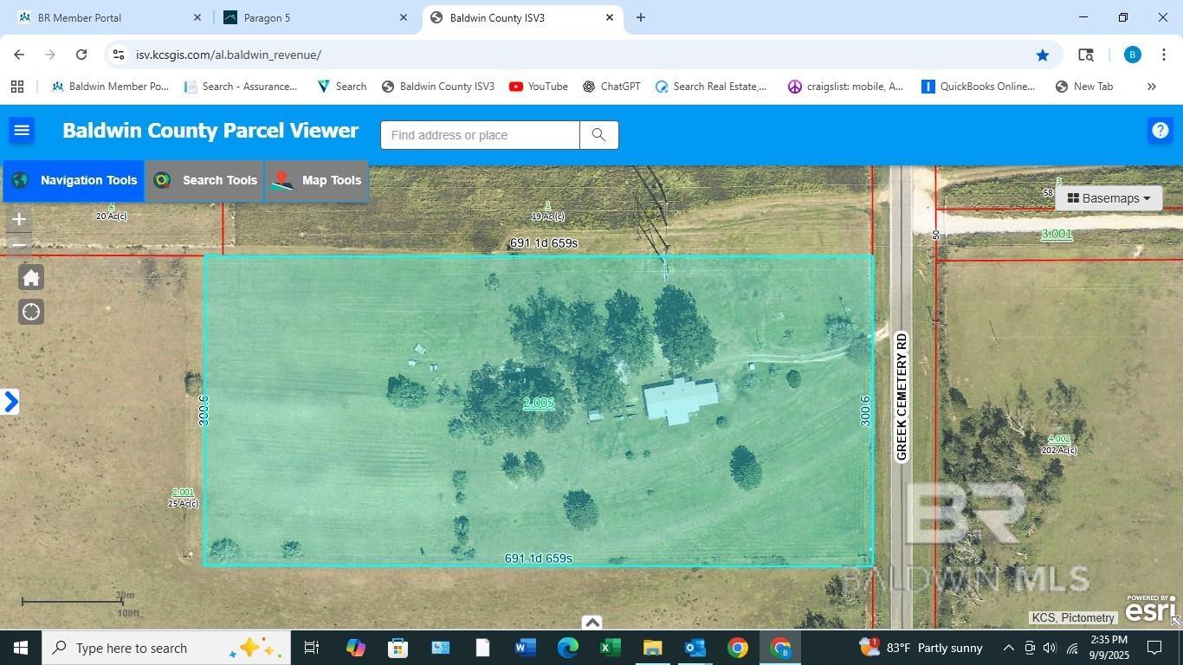Open the hamburger menu in parcel viewer

click(x=22, y=131)
